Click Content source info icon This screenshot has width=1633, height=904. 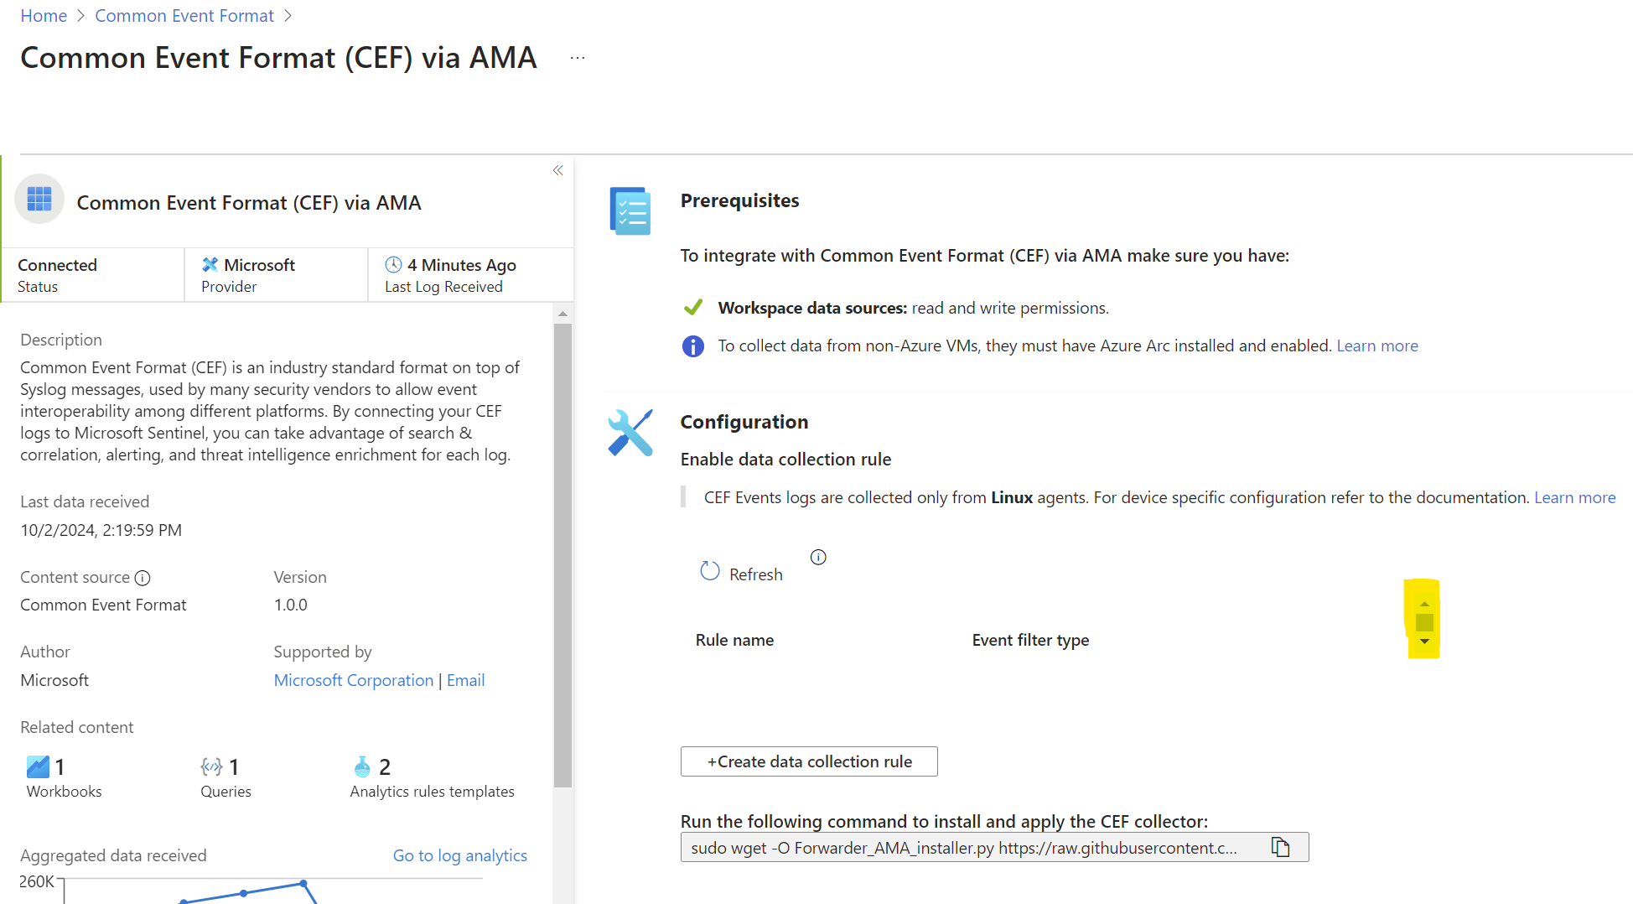pyautogui.click(x=143, y=578)
